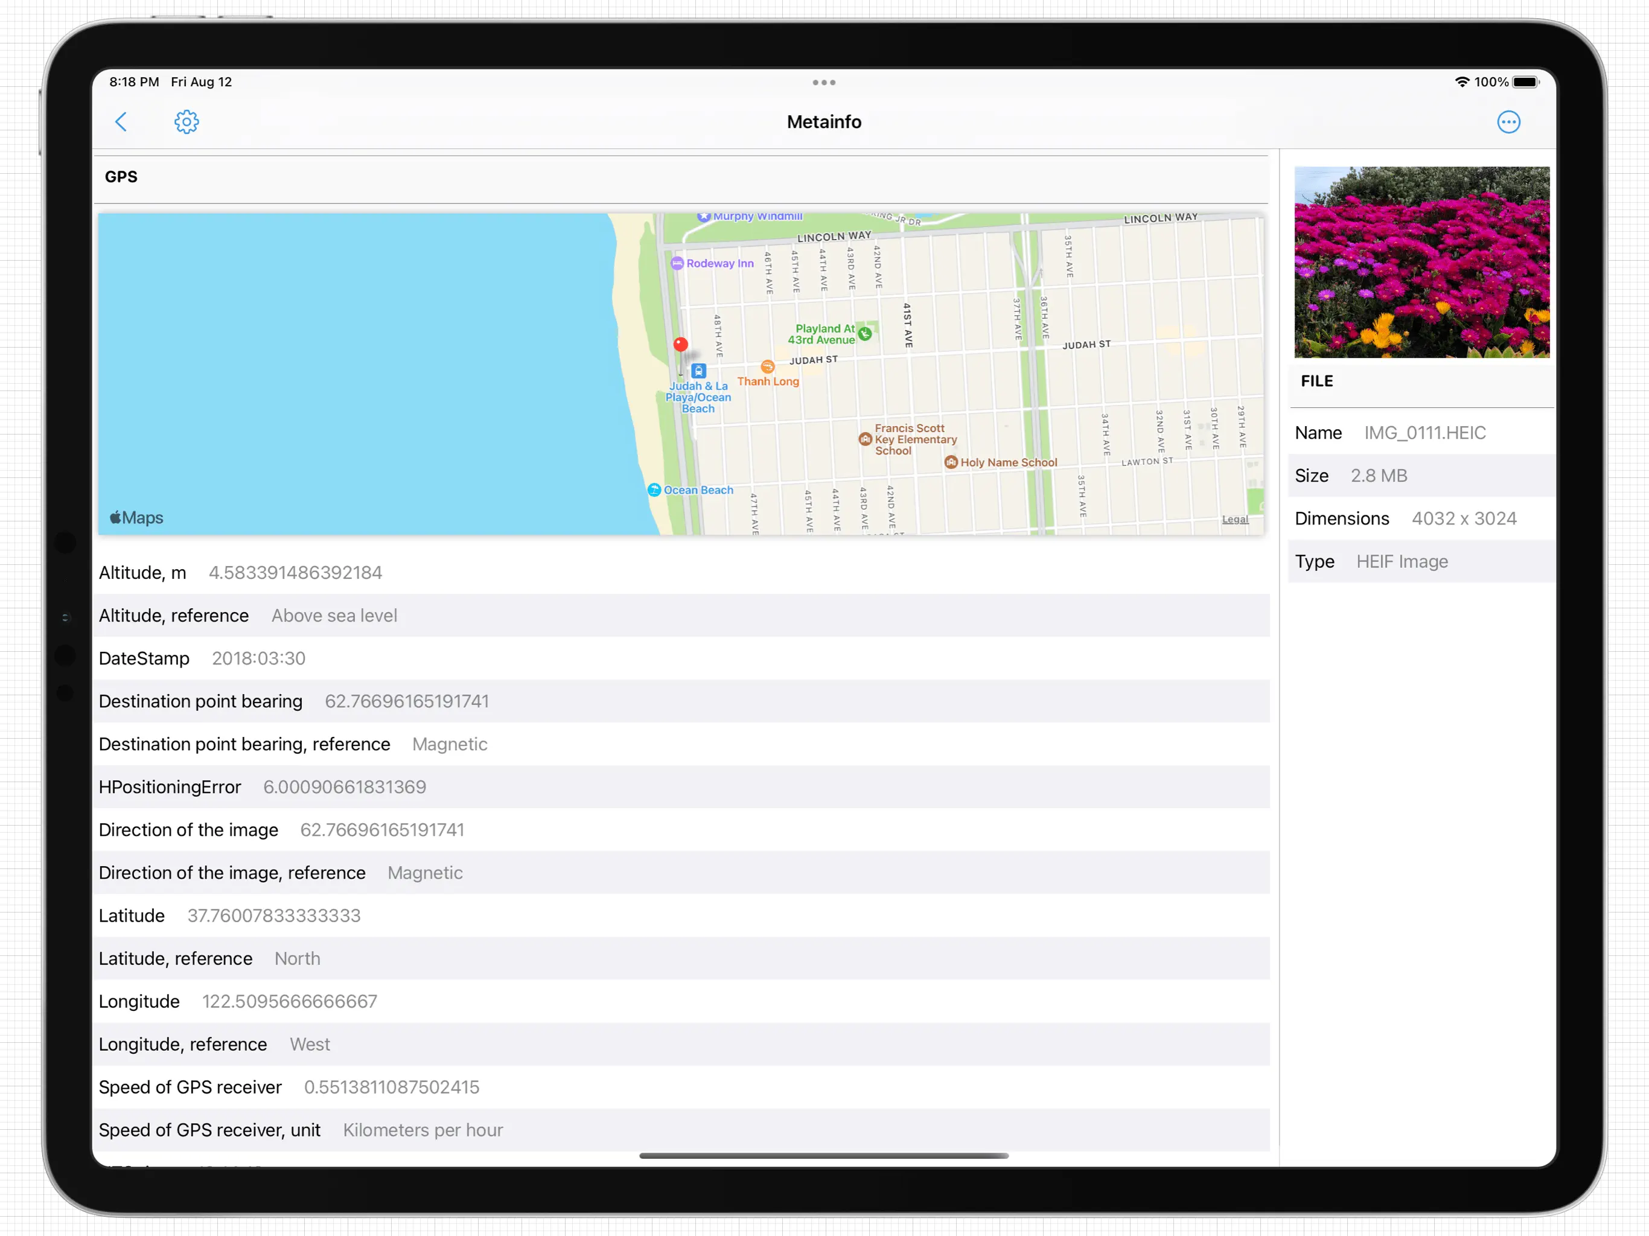Click the Ocean Beach map icon
This screenshot has height=1236, width=1649.
pos(654,490)
